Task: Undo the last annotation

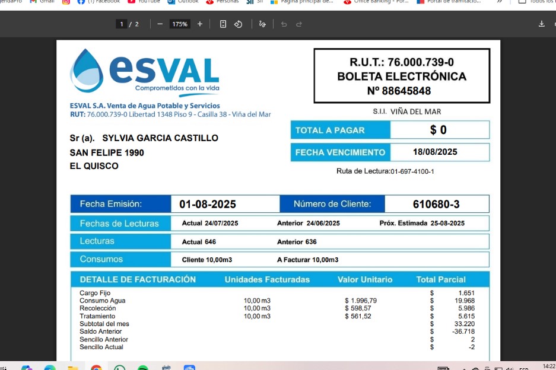Action: (x=284, y=24)
